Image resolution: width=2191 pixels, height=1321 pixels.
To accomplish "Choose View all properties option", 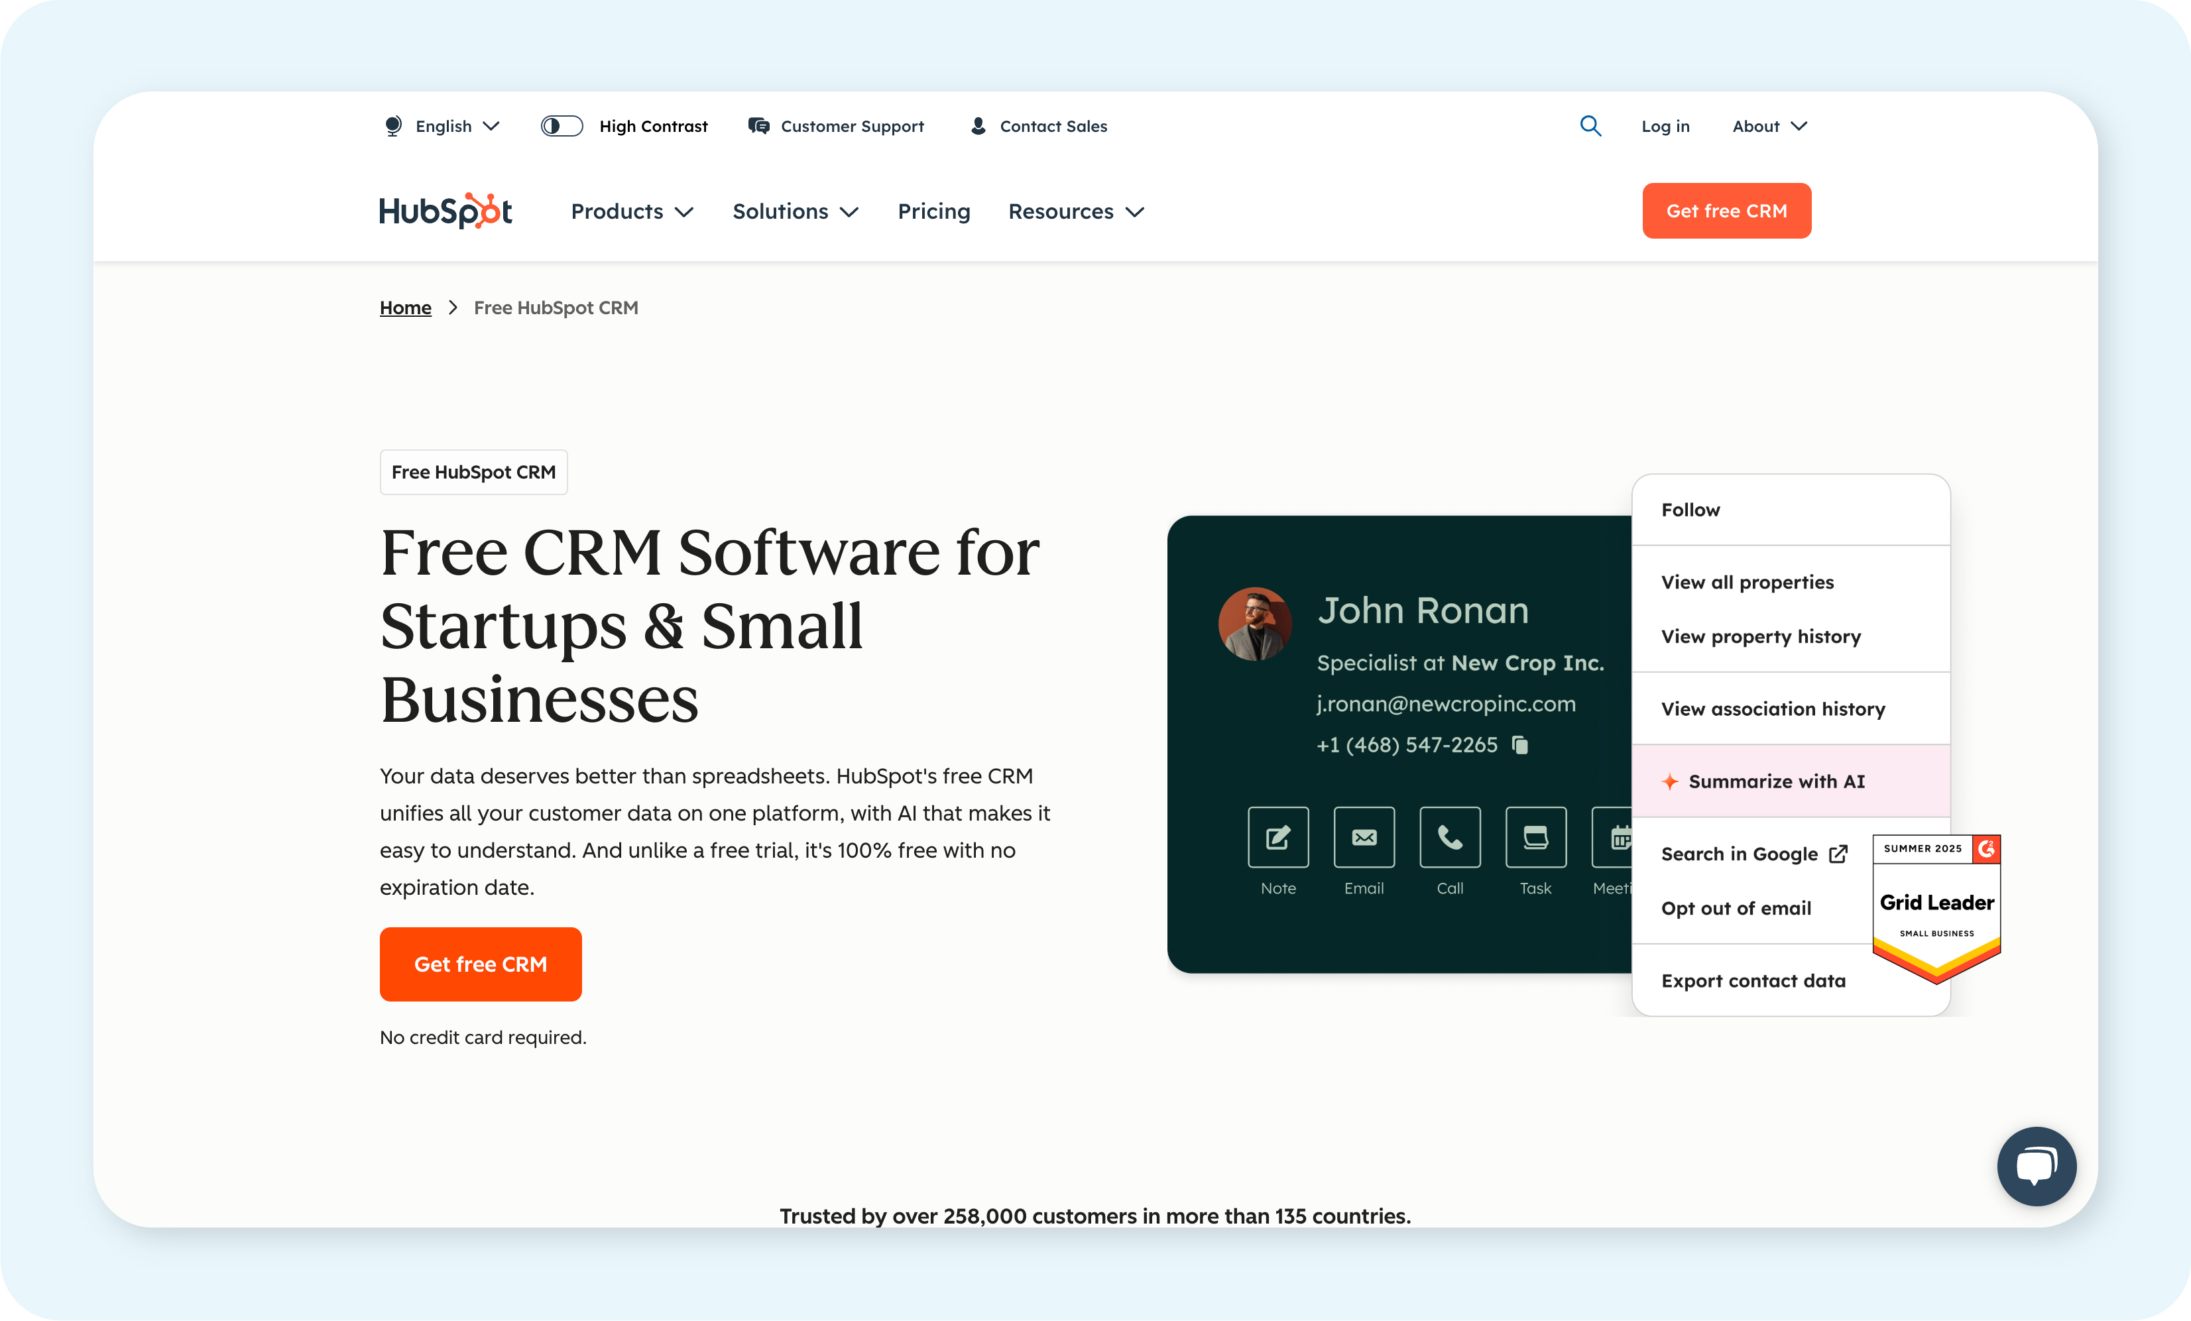I will (x=1746, y=582).
